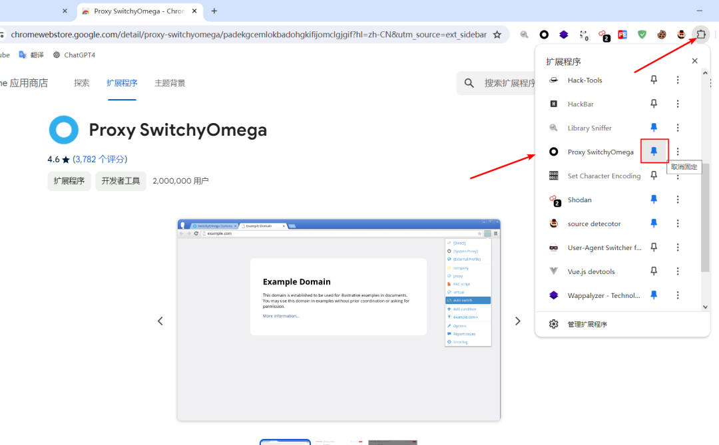Select the Proxy SwitchyOmega browser tab
This screenshot has height=445, width=719.
pos(139,11)
